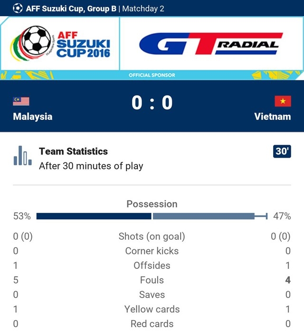Screen dimensions: 304x332
Task: Open the AFF Suzuki Cup, Group B link
Action: coord(71,8)
